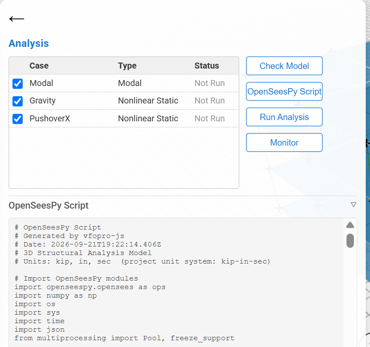Image resolution: width=370 pixels, height=347 pixels.
Task: Click the PushoverX row's Not Run status
Action: tap(210, 118)
